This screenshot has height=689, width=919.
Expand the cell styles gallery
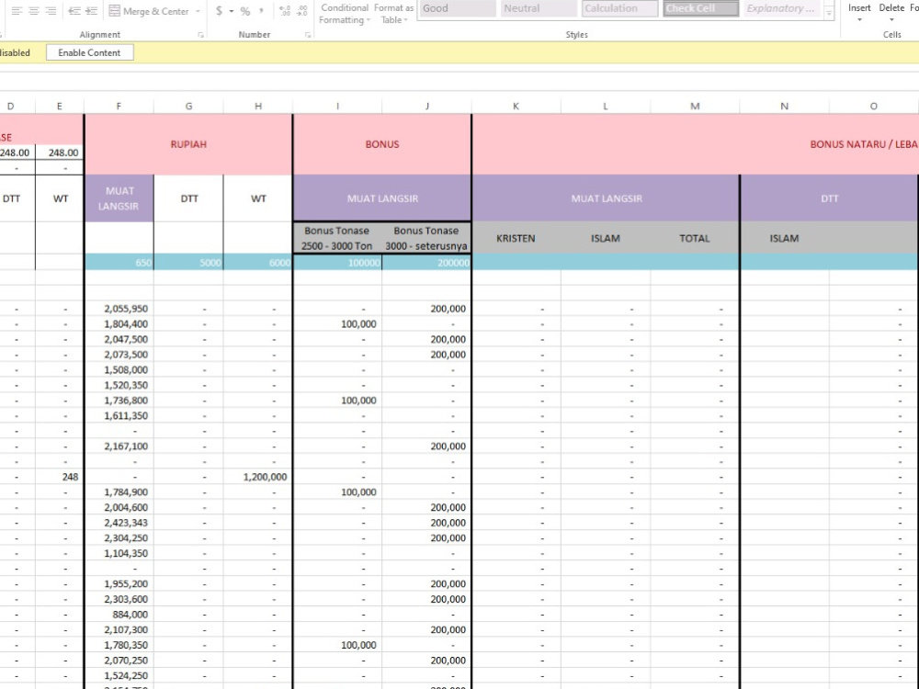point(829,14)
